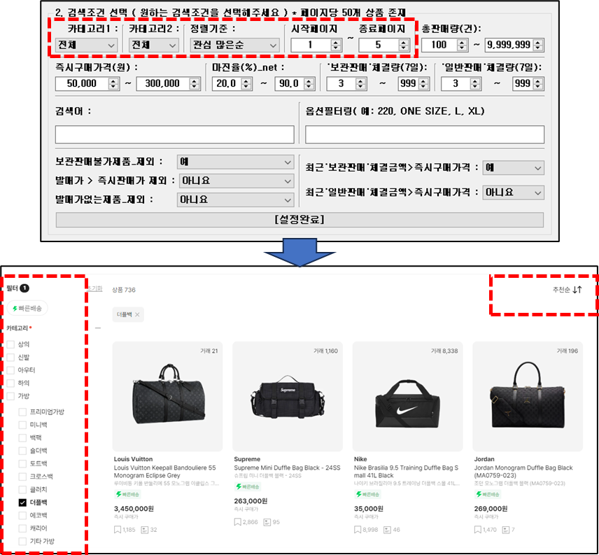The height and width of the screenshot is (555, 599).
Task: Open the 최근 일반판매 체결금액 dropdown
Action: point(513,192)
